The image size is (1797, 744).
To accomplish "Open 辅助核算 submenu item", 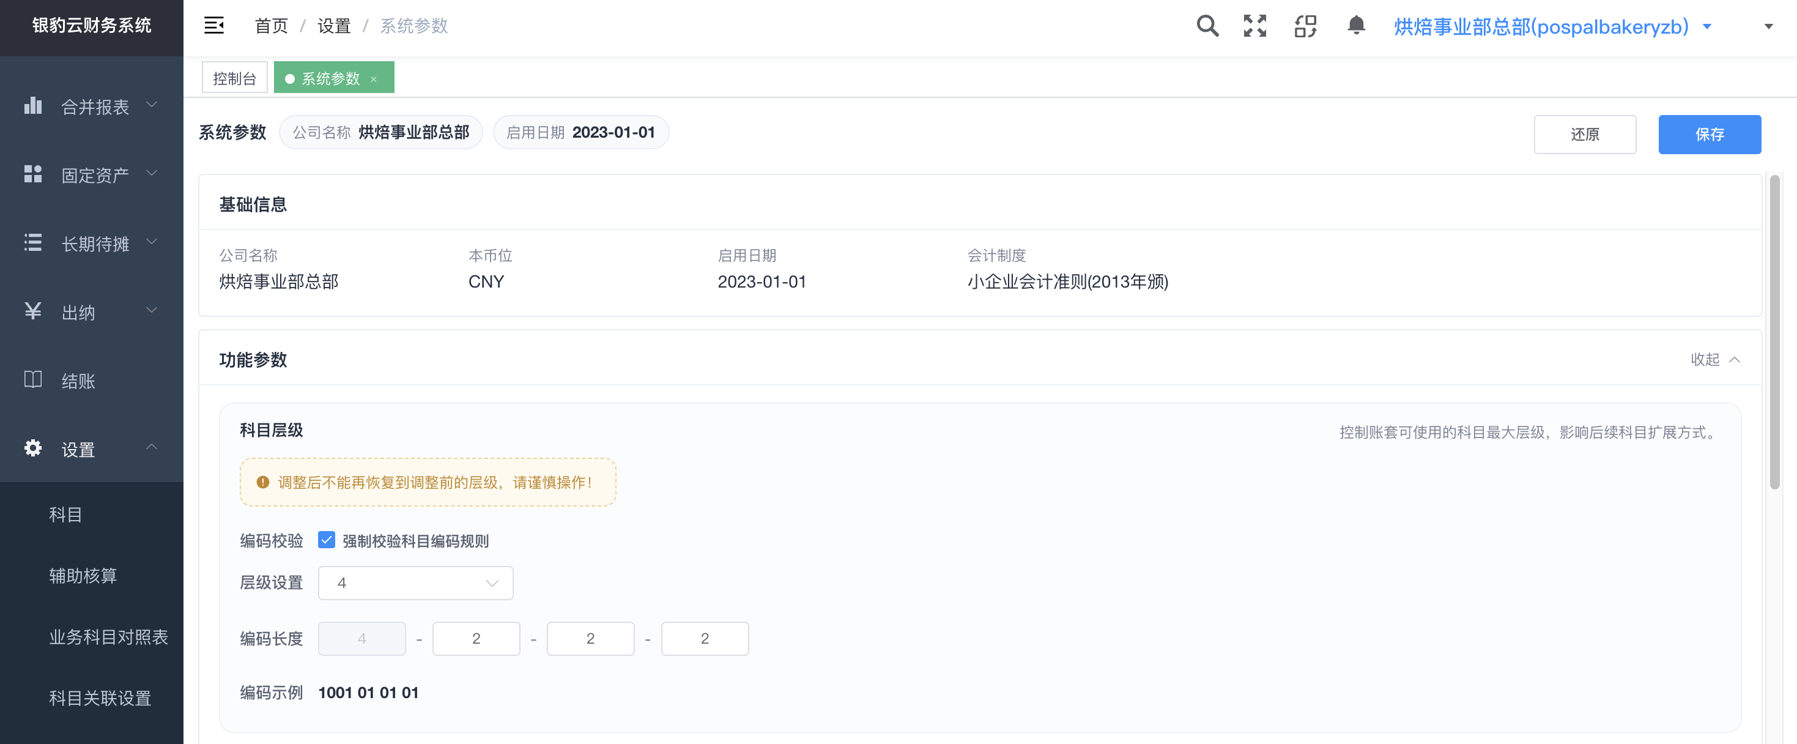I will 91,576.
